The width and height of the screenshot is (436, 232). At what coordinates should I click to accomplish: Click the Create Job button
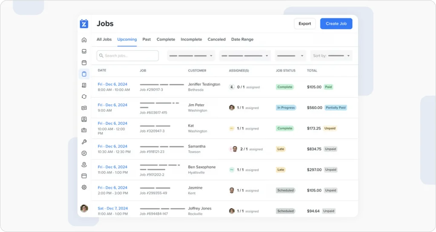pos(336,23)
